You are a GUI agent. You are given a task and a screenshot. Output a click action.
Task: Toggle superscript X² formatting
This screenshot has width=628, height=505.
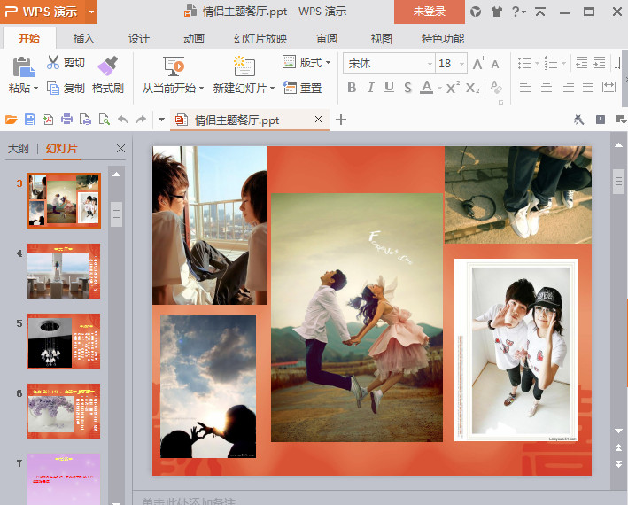coord(453,88)
